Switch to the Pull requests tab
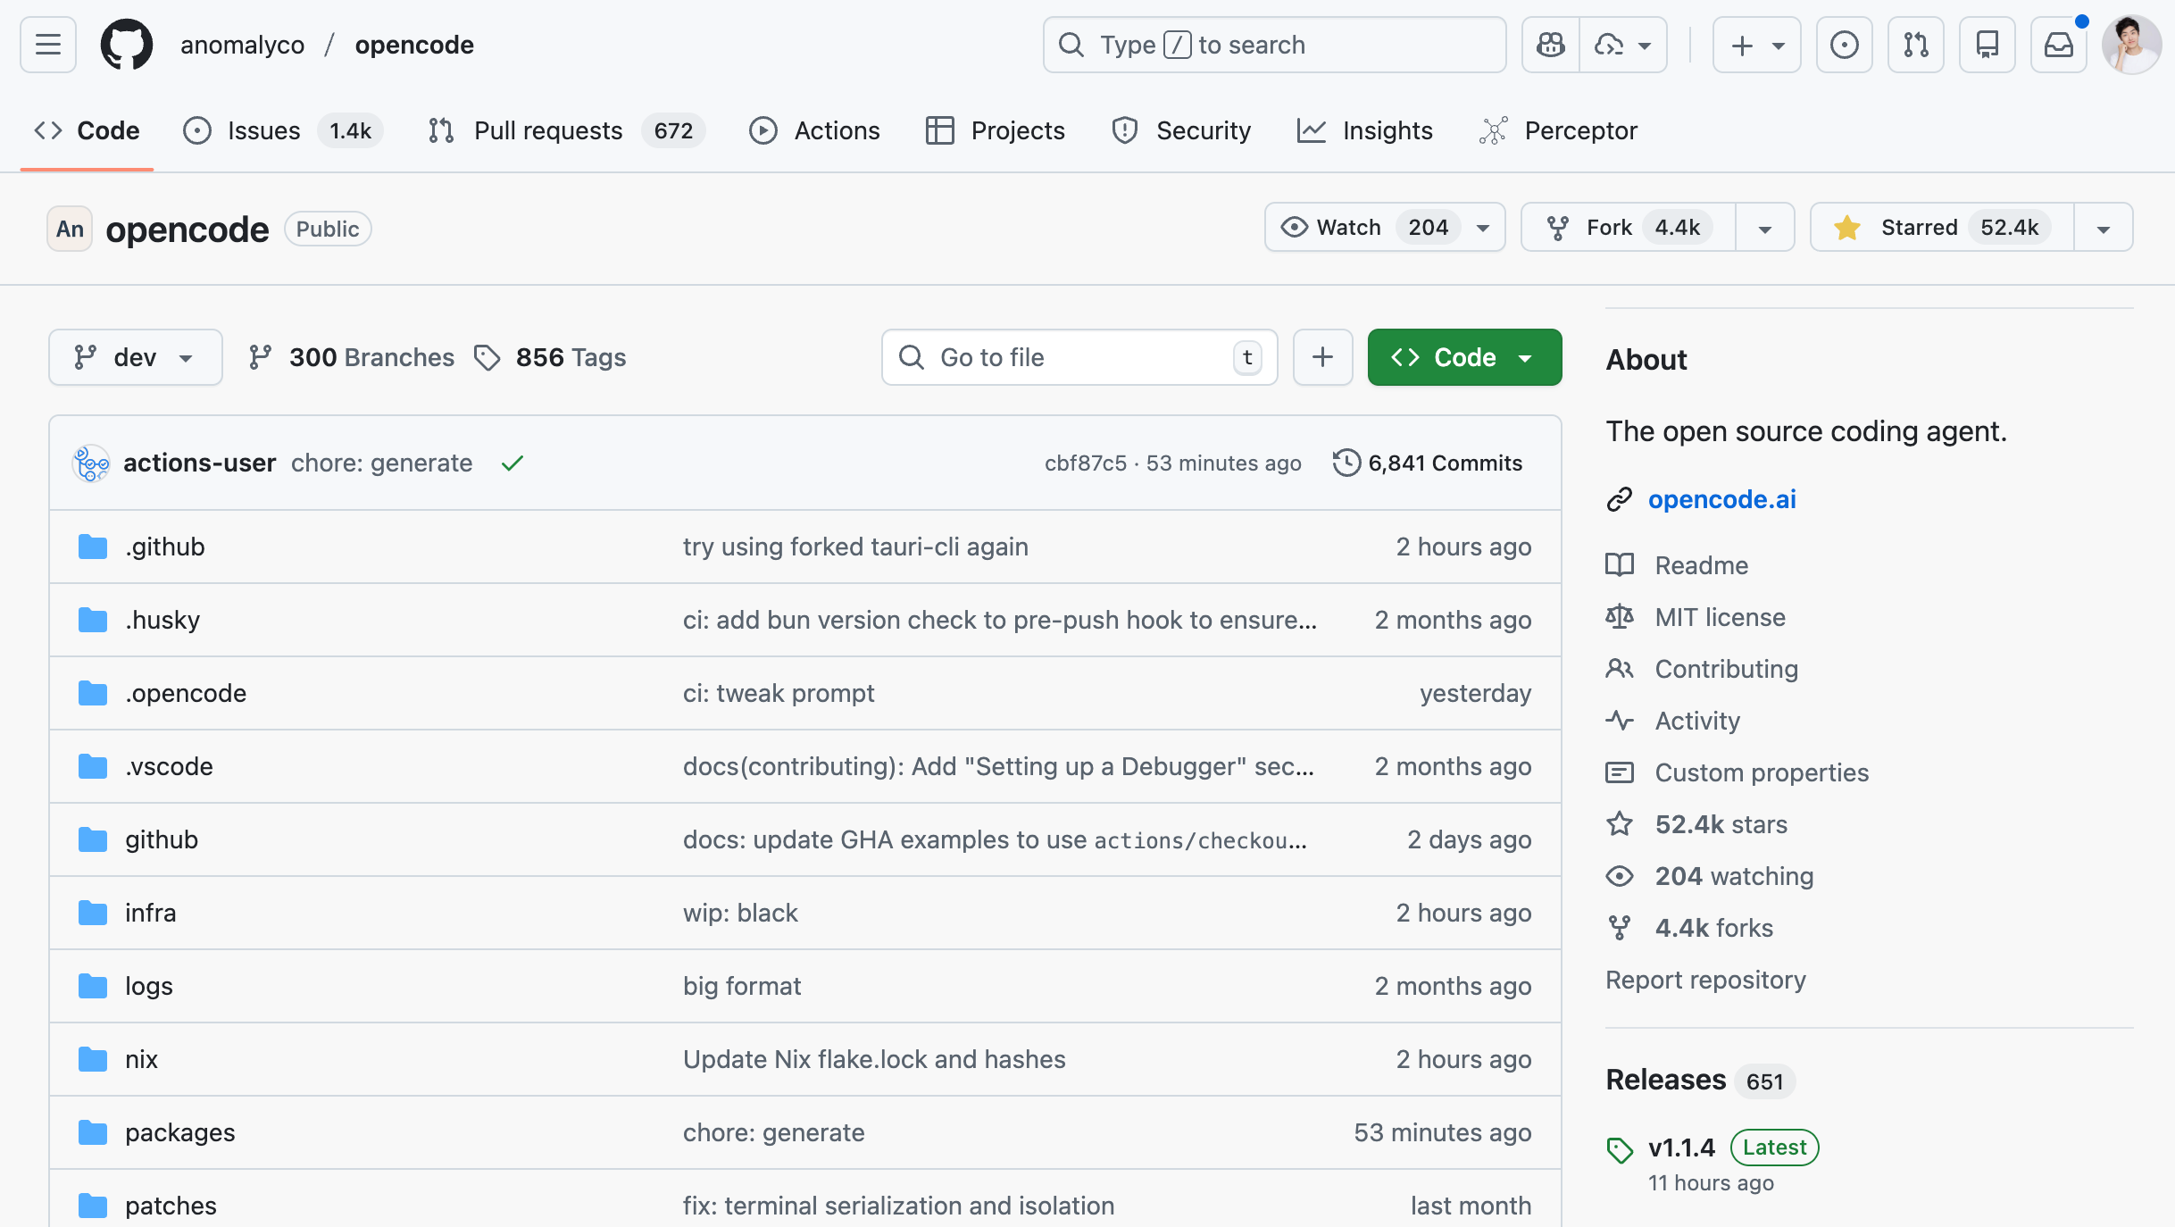 pyautogui.click(x=547, y=130)
